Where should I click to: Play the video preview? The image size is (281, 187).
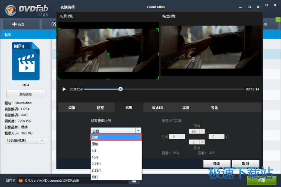64,89
